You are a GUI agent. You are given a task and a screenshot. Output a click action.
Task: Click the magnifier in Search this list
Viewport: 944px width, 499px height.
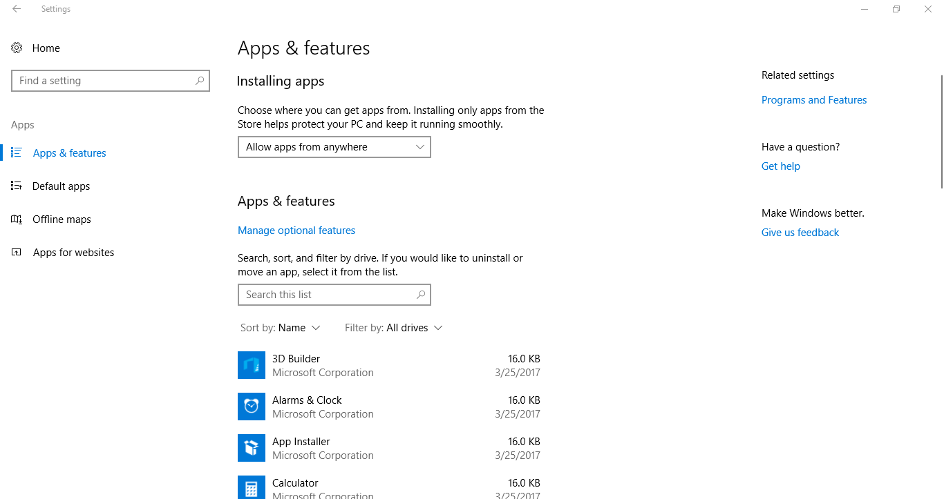(421, 295)
